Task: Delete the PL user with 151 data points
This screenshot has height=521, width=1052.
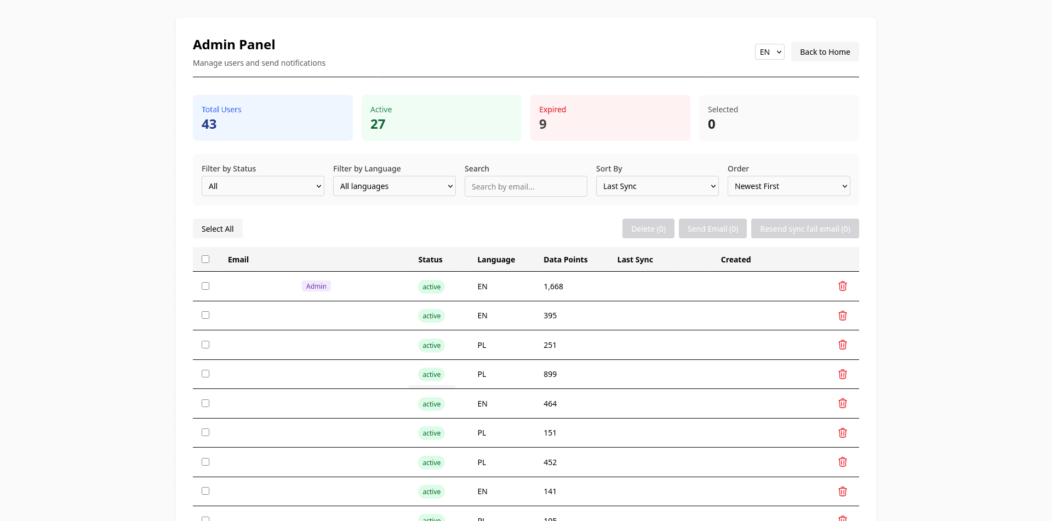Action: tap(843, 433)
